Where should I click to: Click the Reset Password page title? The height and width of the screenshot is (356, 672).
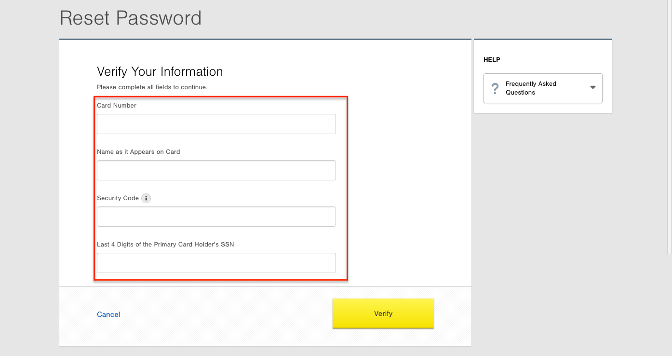pyautogui.click(x=131, y=18)
